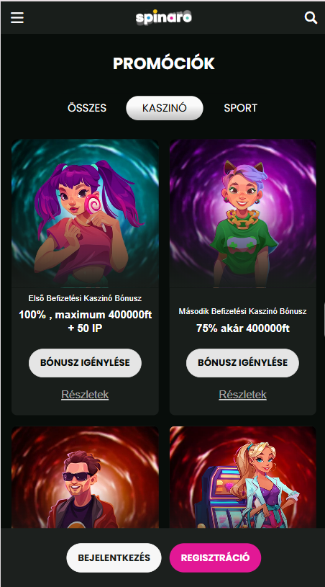
Task: Claim bonus for Első Befizetési Kaszinó Bónusz
Action: [x=85, y=363]
